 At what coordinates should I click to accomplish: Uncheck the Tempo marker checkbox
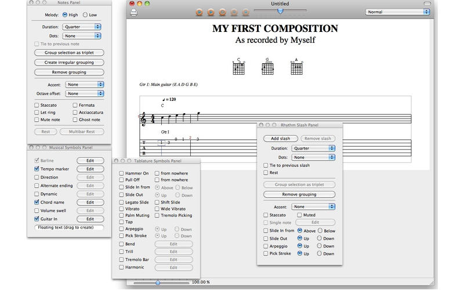(x=37, y=169)
